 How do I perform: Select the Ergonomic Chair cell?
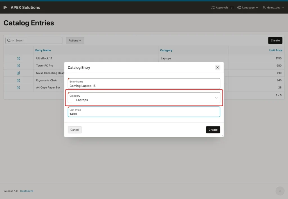point(46,80)
